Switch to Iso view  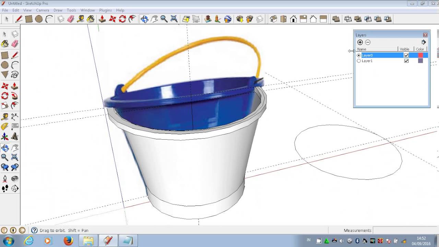click(273, 19)
